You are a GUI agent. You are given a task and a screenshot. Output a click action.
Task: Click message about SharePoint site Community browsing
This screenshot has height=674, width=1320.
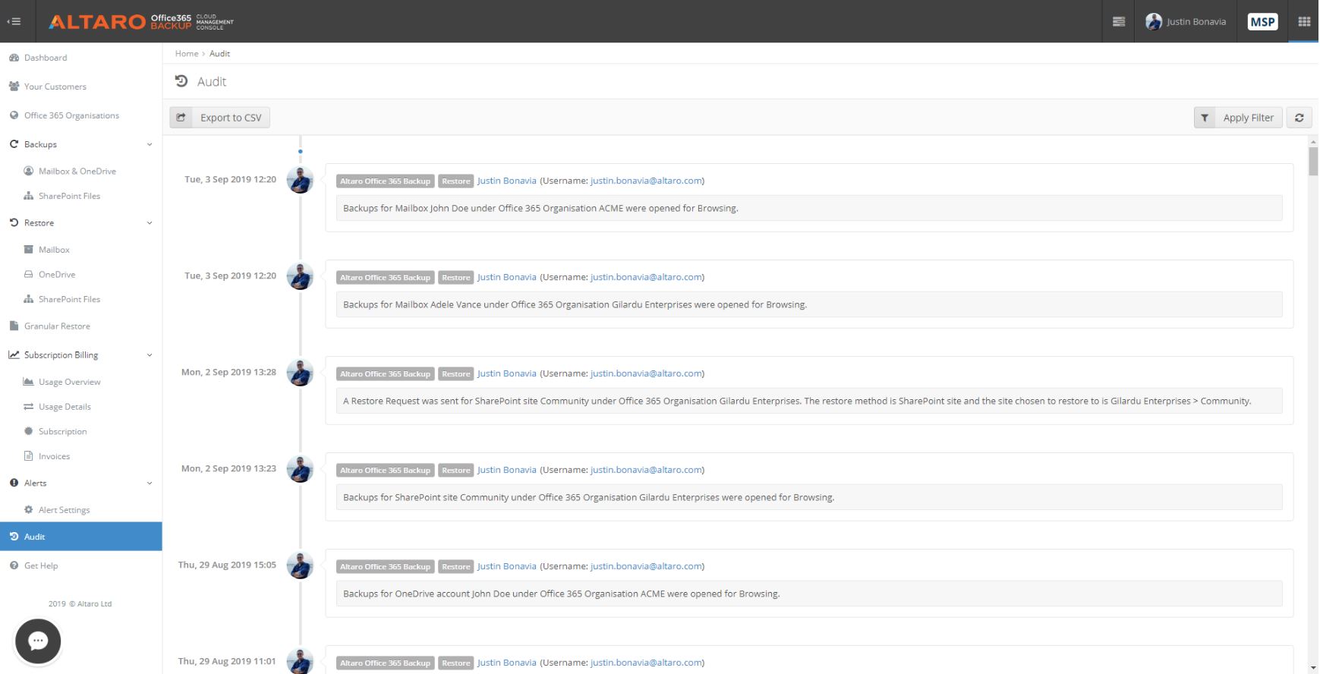809,497
